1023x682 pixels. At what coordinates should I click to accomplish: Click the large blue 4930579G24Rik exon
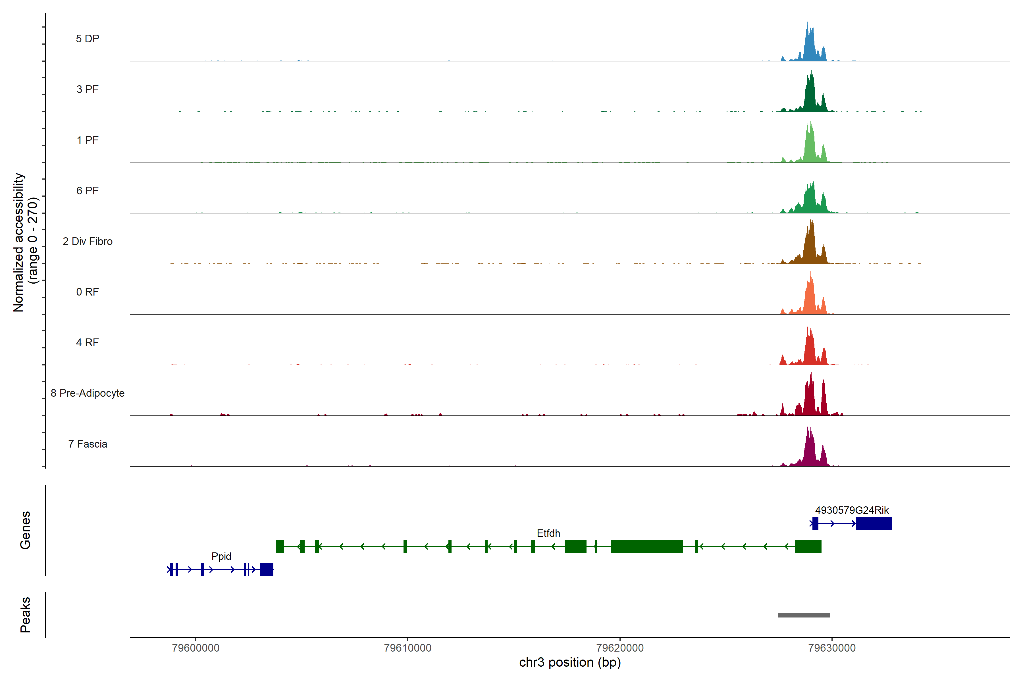tap(873, 523)
